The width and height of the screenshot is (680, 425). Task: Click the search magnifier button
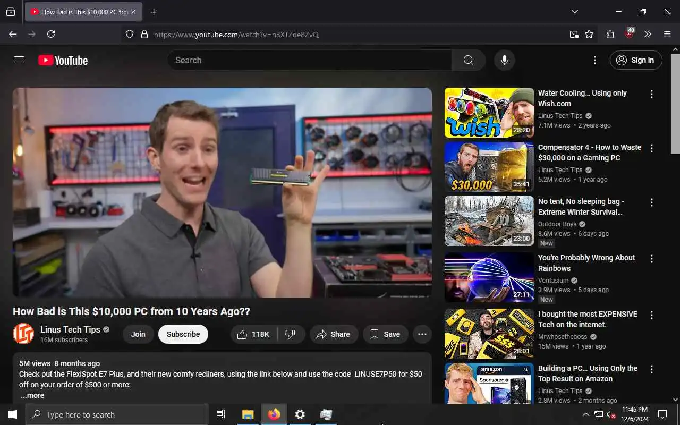468,60
